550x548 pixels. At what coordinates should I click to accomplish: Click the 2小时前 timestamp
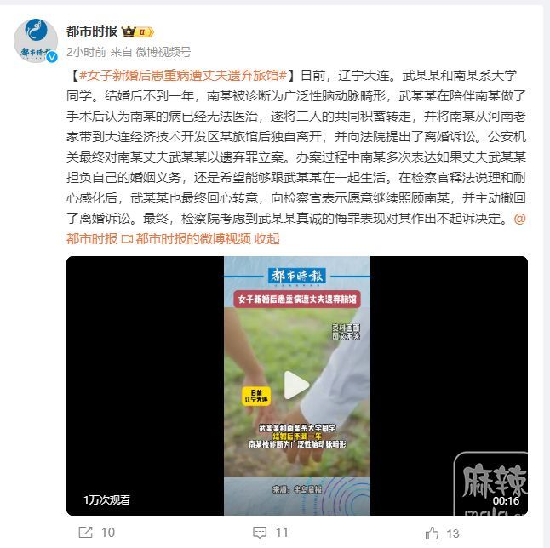pyautogui.click(x=86, y=52)
